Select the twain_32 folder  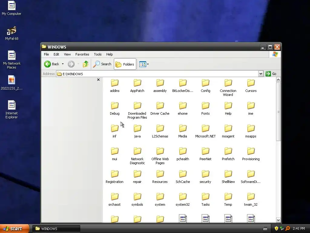point(251,200)
